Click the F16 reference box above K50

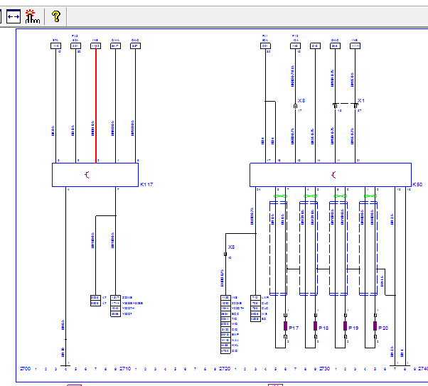[x=295, y=46]
